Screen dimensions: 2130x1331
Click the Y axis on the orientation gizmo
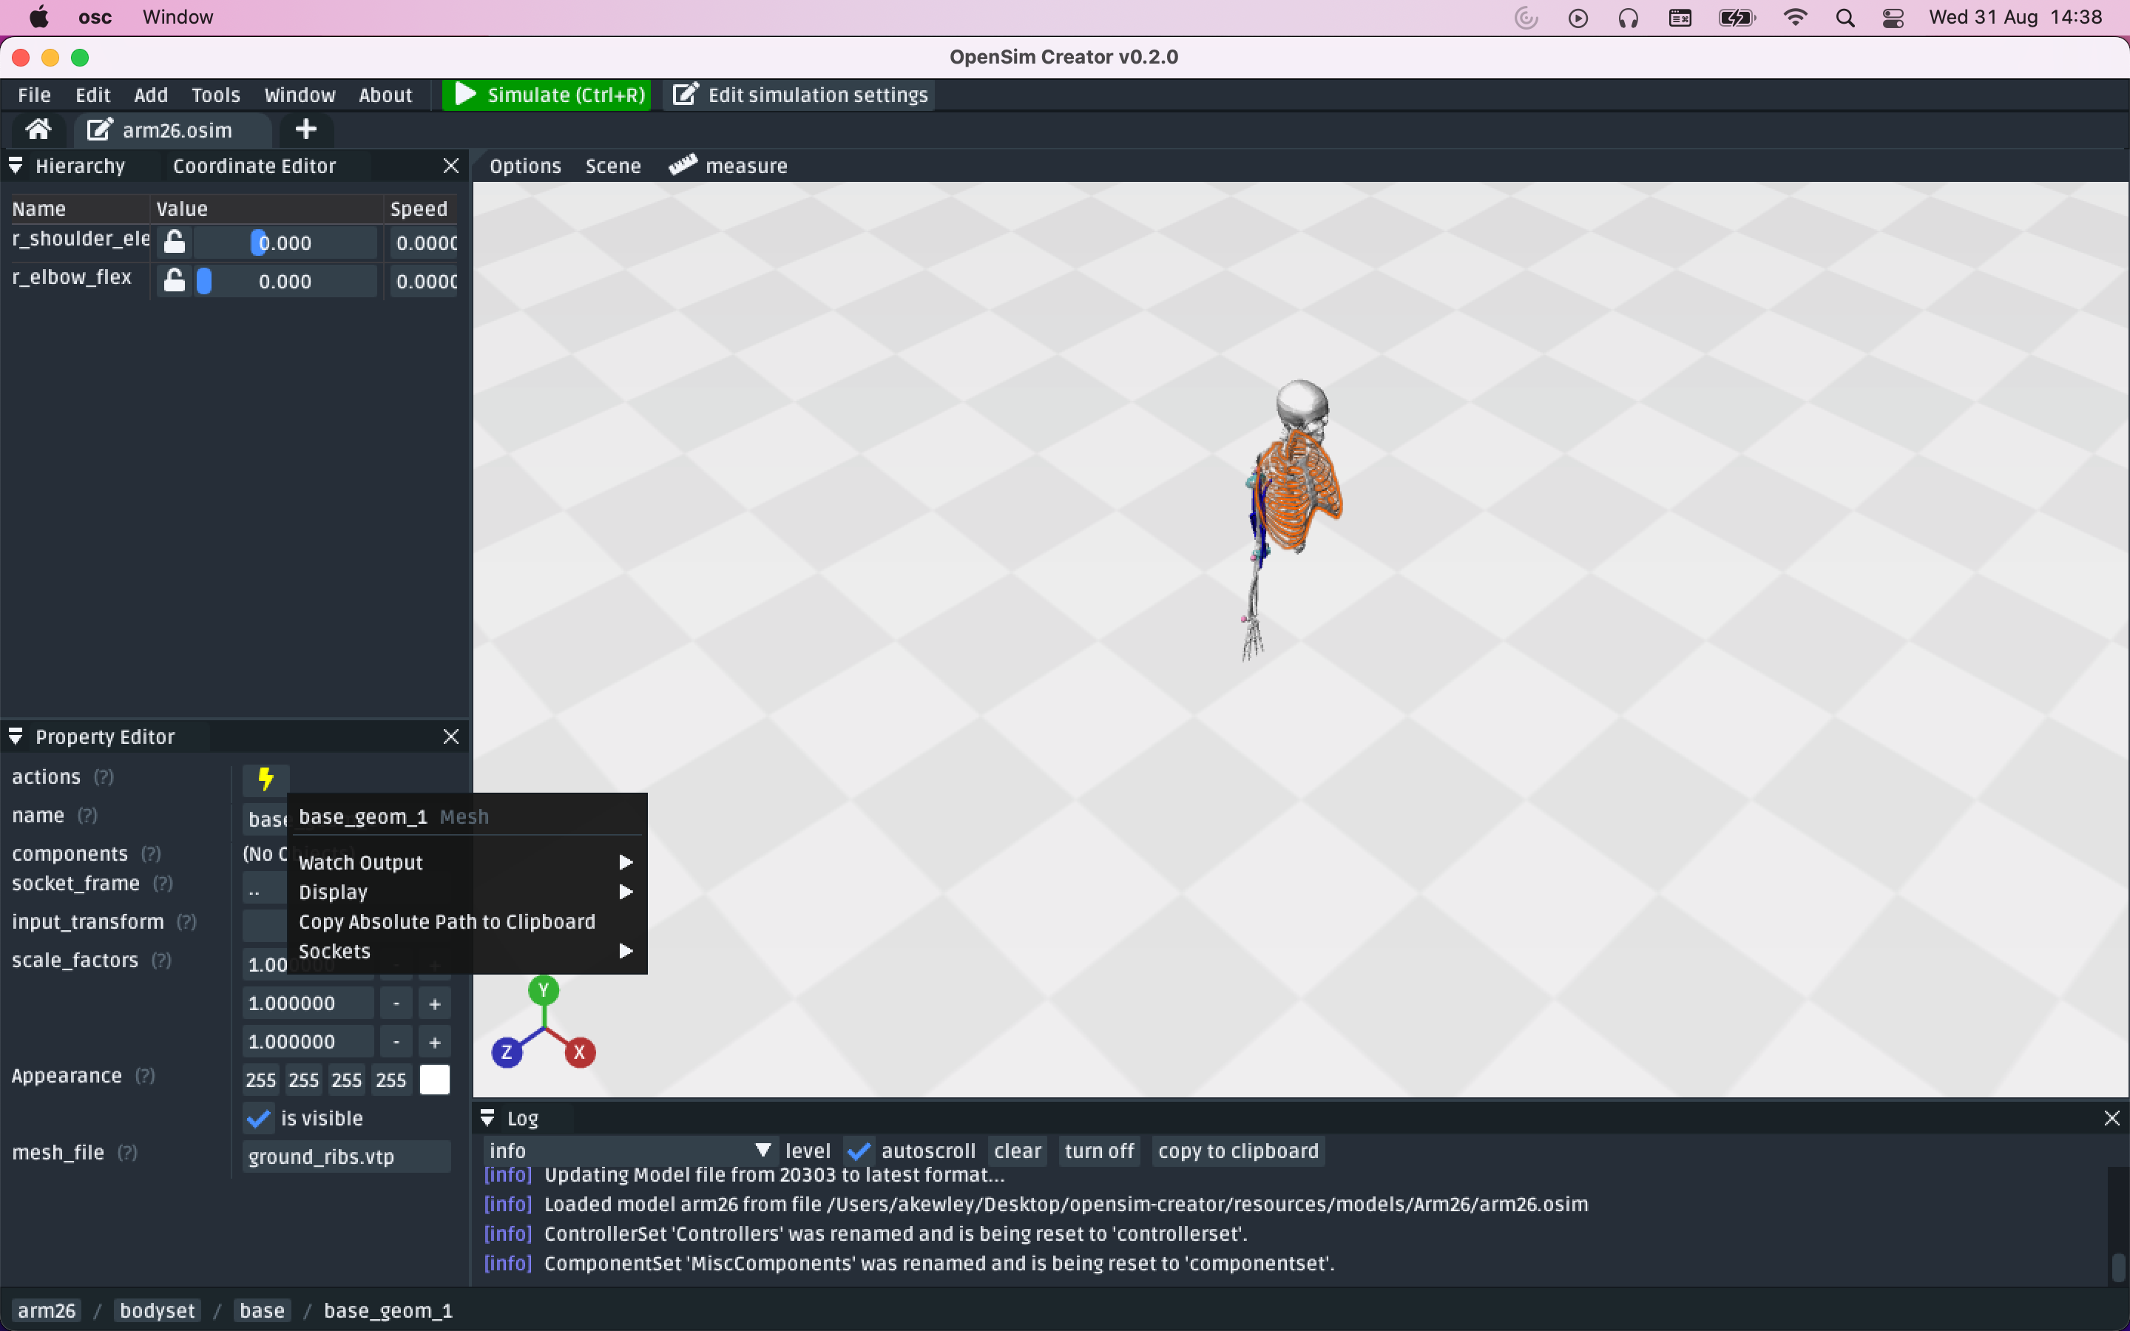click(544, 989)
